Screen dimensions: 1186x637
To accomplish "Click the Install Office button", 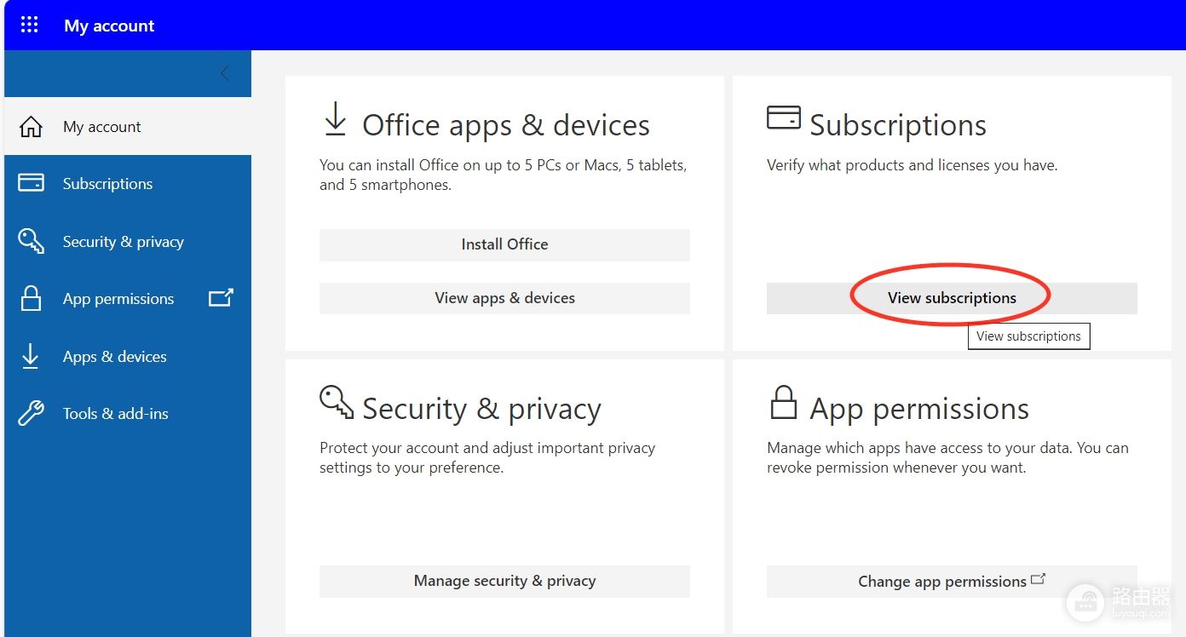I will (x=504, y=244).
